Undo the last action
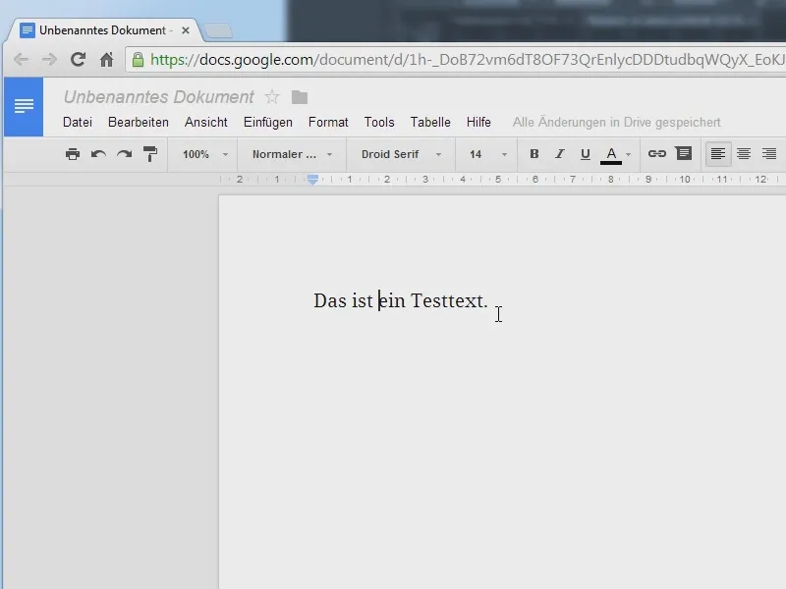 [x=98, y=154]
